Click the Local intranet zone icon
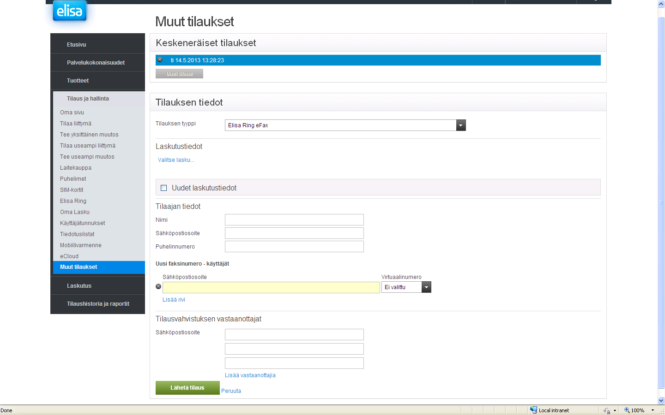The width and height of the screenshot is (665, 415). 533,410
